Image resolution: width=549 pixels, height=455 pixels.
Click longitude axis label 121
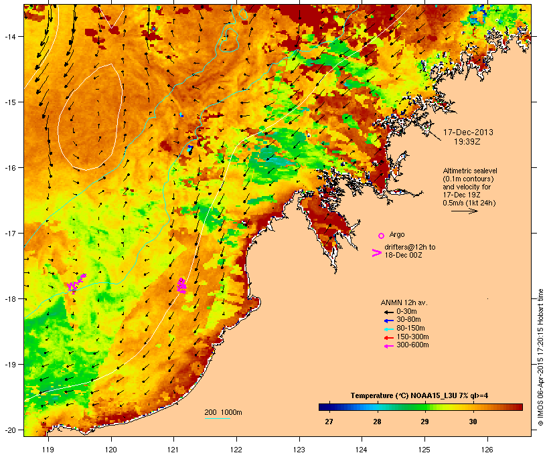point(173,450)
